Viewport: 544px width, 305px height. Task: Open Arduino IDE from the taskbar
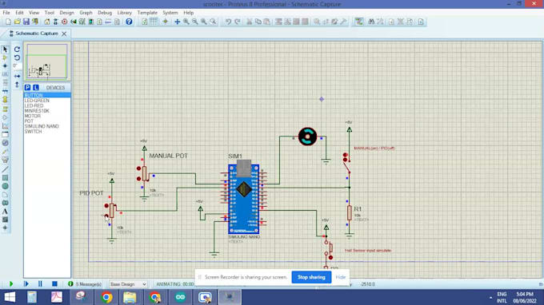(x=180, y=297)
